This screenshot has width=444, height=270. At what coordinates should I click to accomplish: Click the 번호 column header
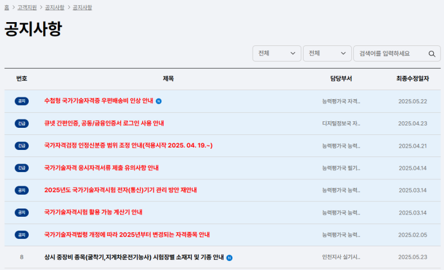[22, 79]
